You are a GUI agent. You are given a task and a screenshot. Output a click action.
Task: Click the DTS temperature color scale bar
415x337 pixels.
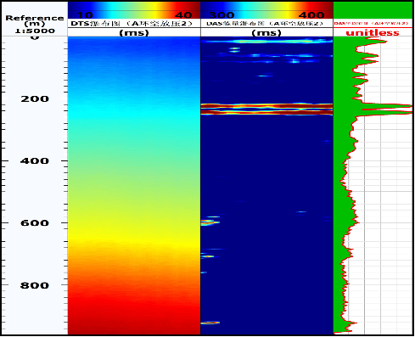[x=134, y=10]
